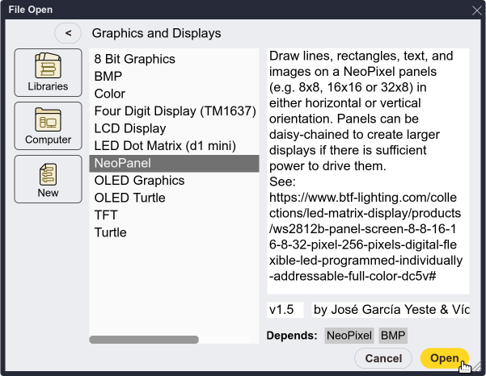486x376 pixels.
Task: Choose LED Dot Matrix (d1 mini)
Action: 165,146
